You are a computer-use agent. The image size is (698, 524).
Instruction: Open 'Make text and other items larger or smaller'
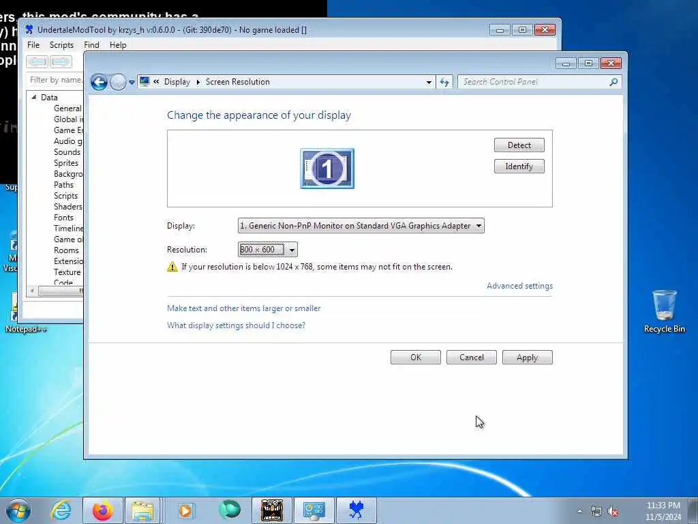(243, 308)
